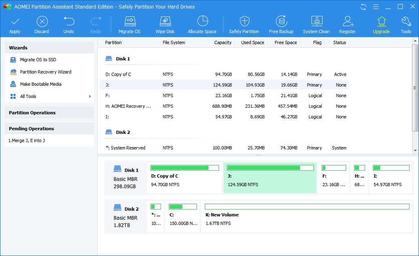This screenshot has height=256, width=419.
Task: Click partition list scroll down arrow
Action: [x=415, y=151]
